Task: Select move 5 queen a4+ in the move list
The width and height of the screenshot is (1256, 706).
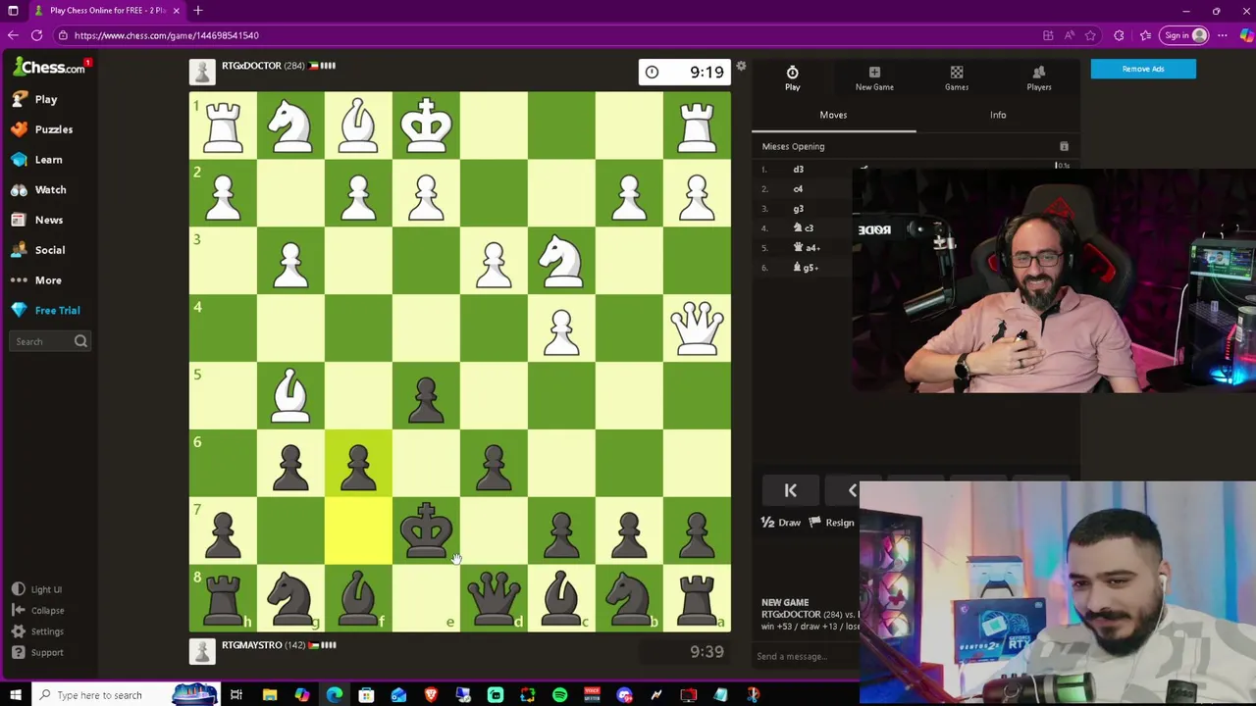Action: [x=807, y=247]
